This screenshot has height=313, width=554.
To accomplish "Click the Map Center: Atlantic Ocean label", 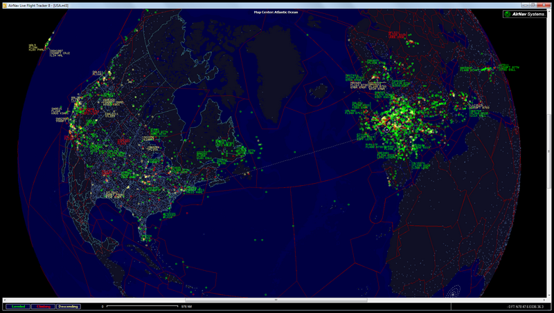I will click(277, 11).
